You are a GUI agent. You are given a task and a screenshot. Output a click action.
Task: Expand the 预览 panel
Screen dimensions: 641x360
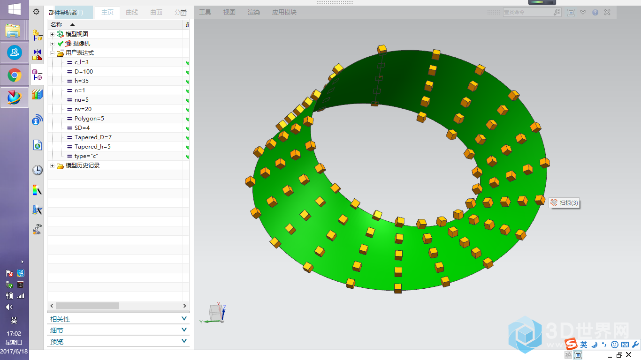[x=118, y=341]
